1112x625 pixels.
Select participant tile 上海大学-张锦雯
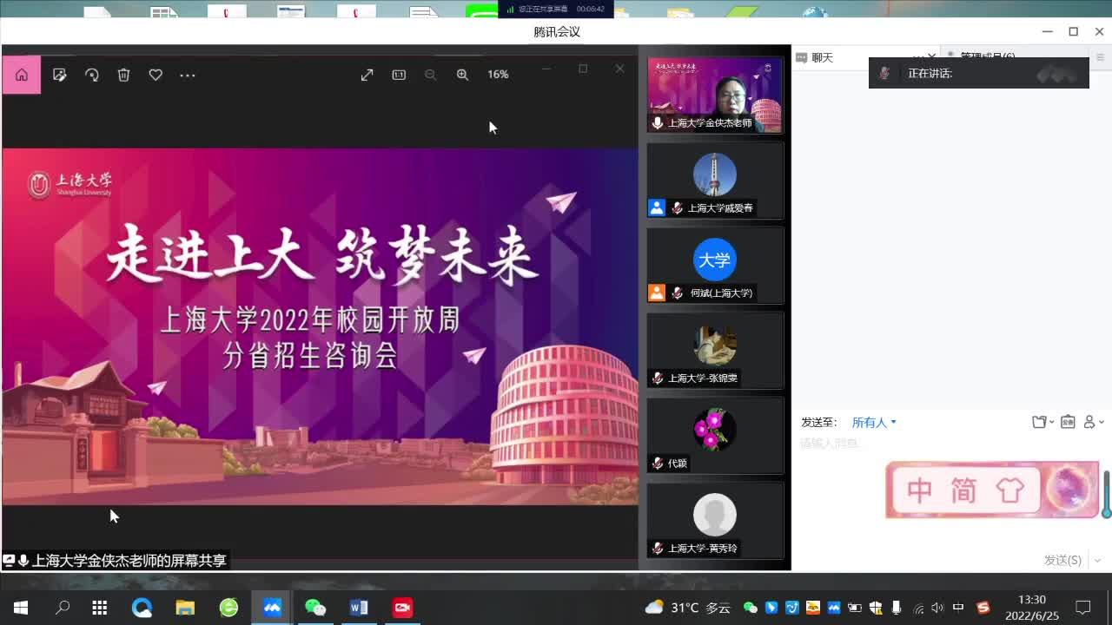[715, 351]
